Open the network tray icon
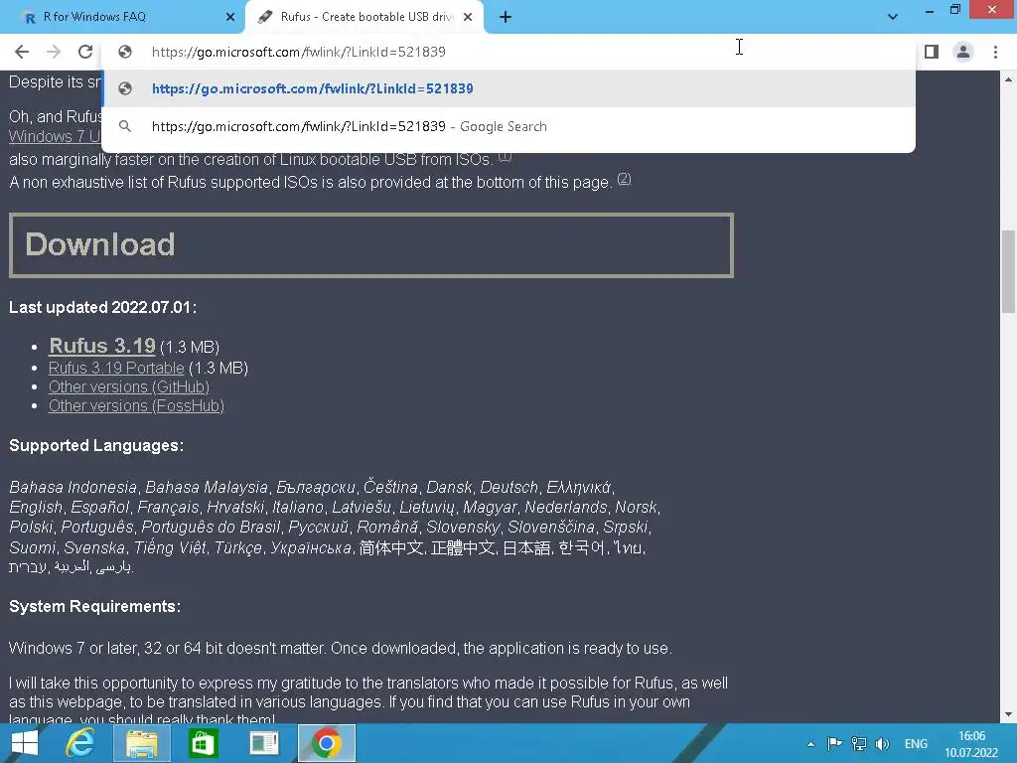The image size is (1017, 763). (859, 743)
